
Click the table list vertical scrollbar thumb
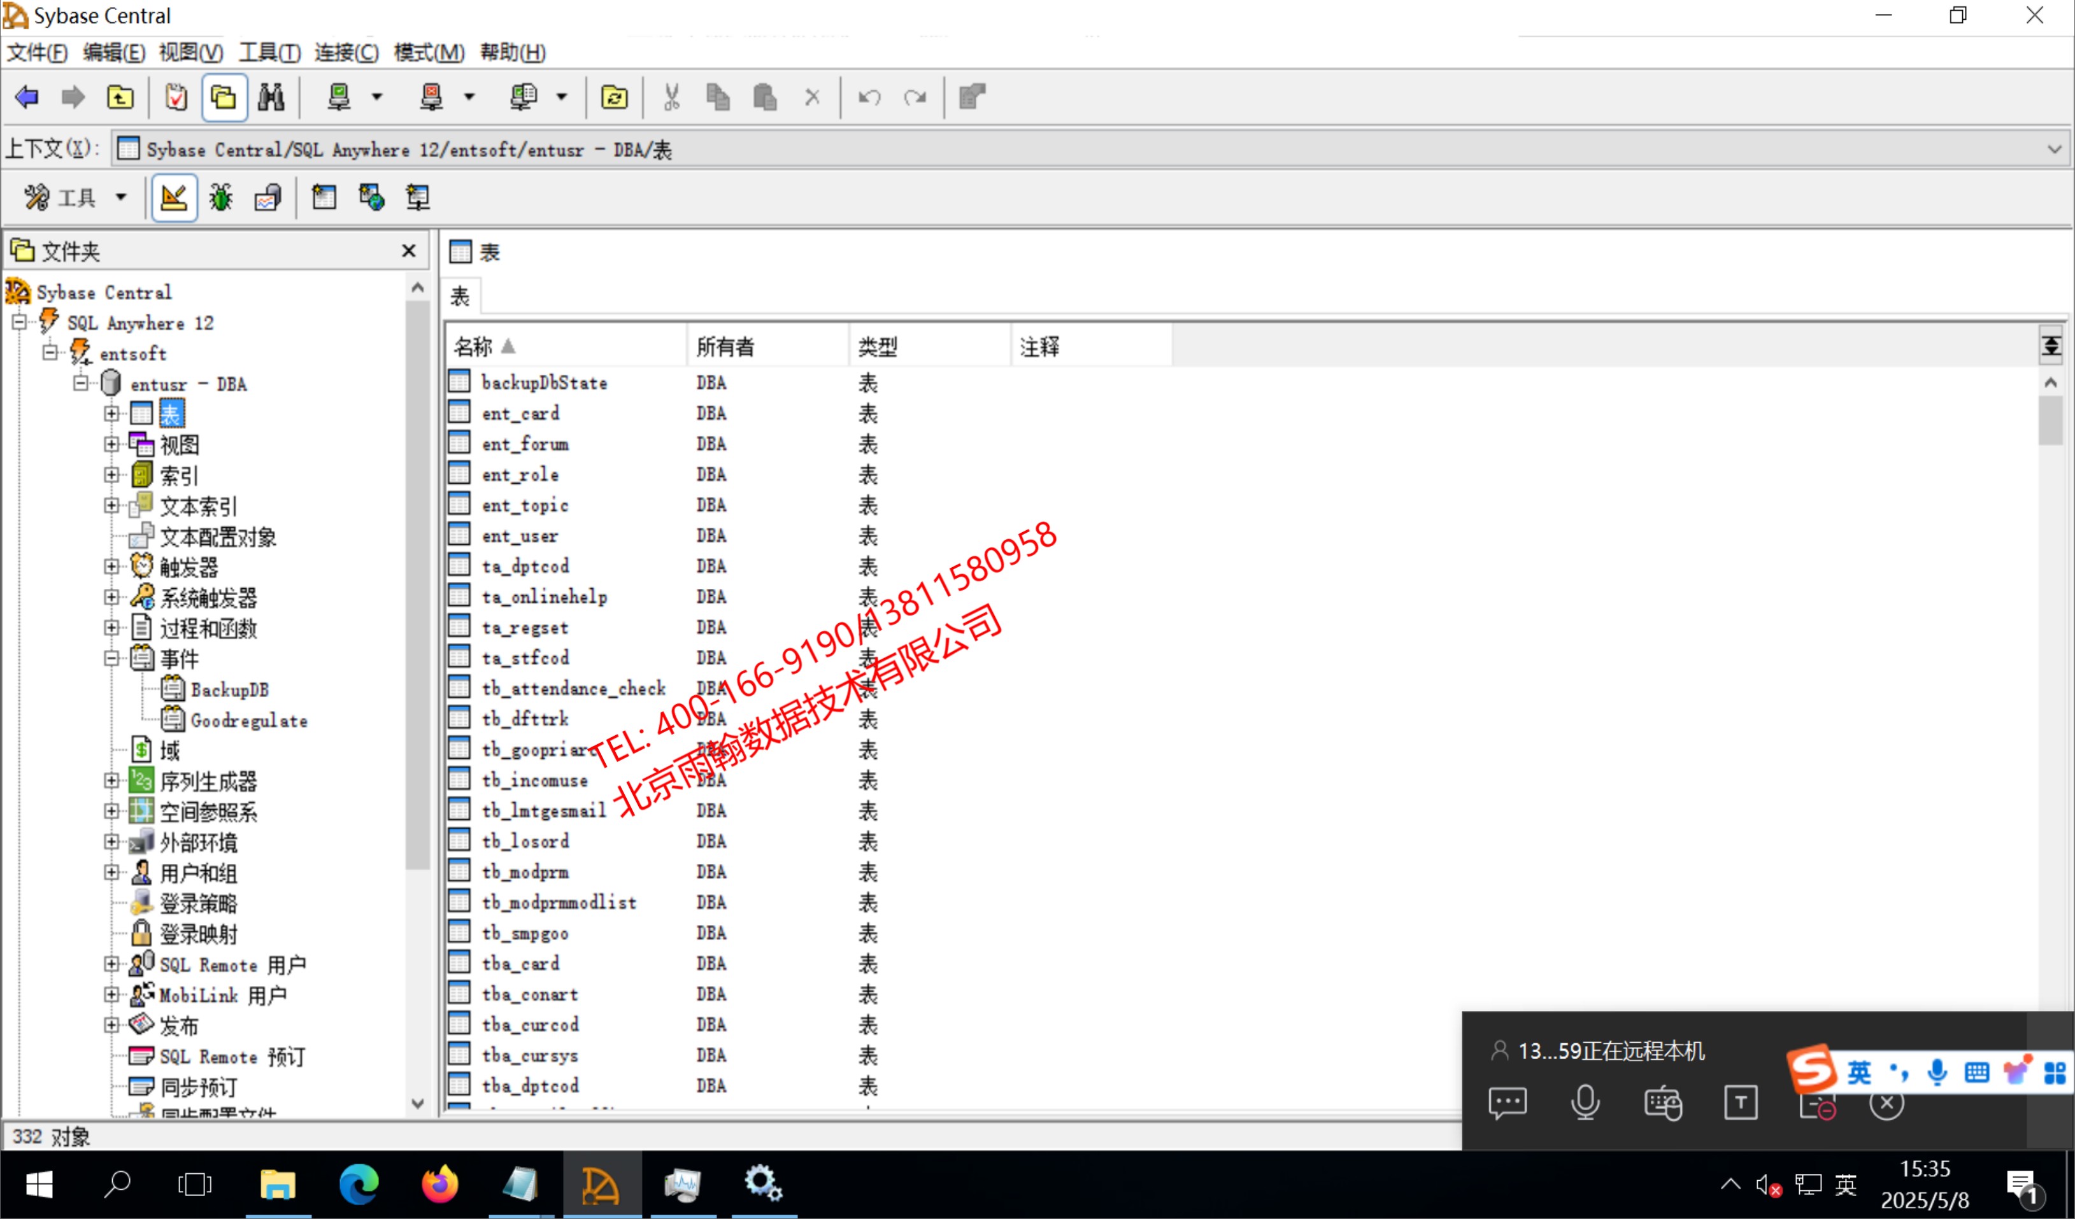click(x=2050, y=419)
